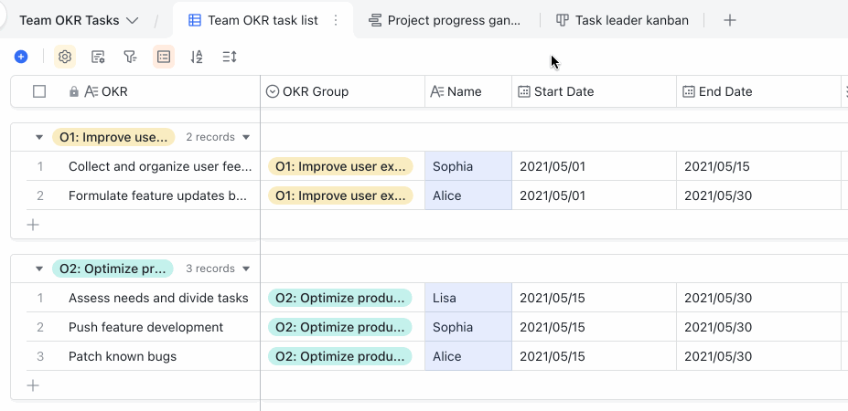This screenshot has width=848, height=411.
Task: Select Sophia in Push feature development row
Action: click(468, 327)
